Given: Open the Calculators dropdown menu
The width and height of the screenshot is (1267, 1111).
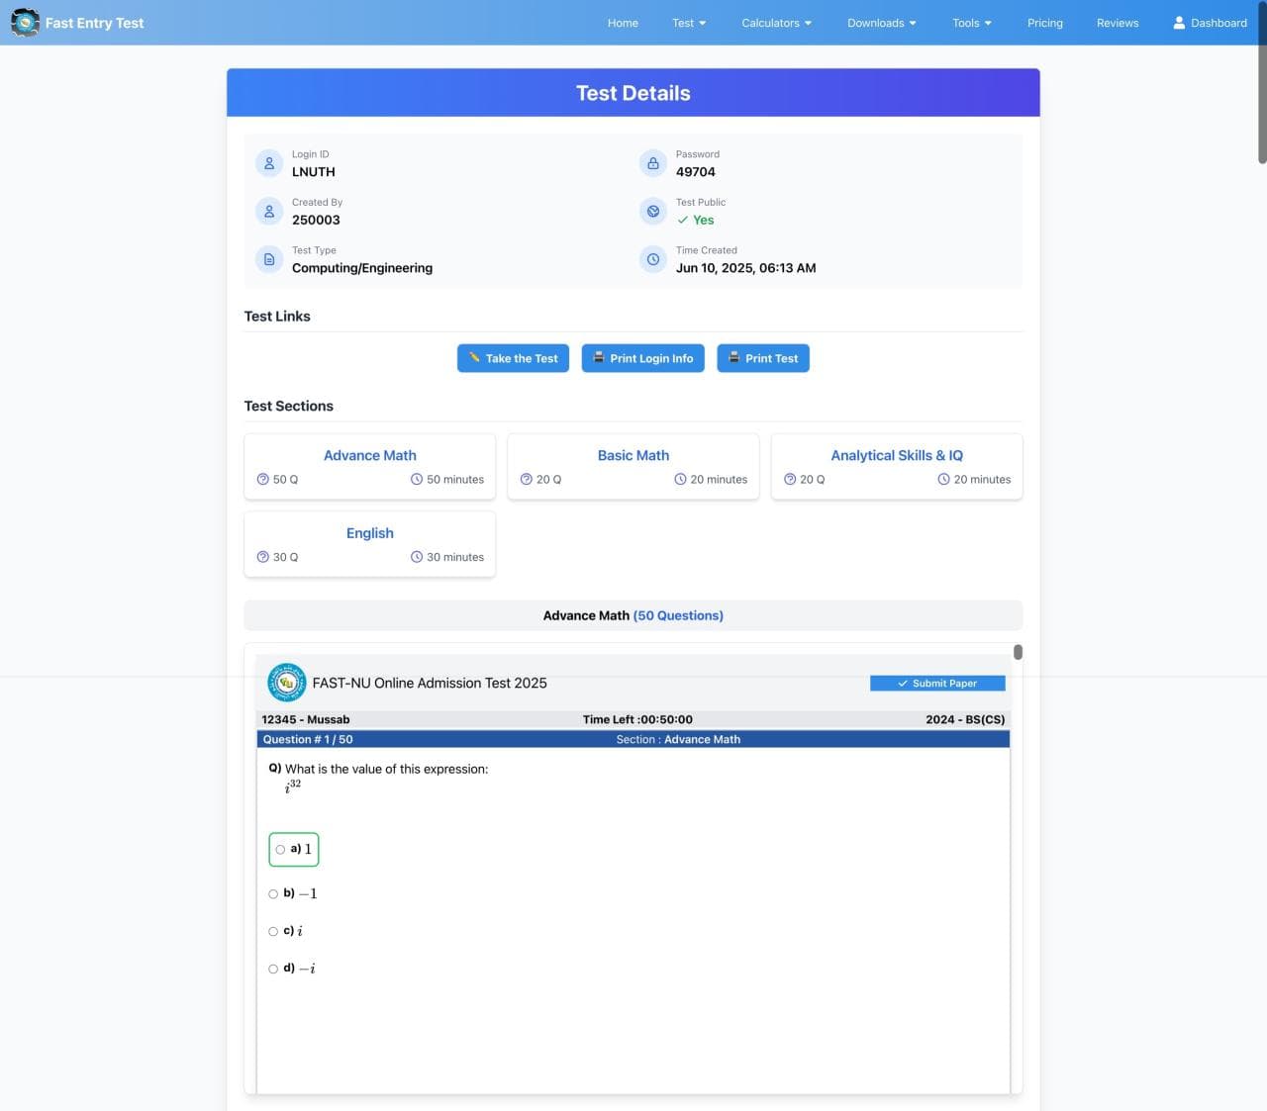Looking at the screenshot, I should click(x=776, y=22).
